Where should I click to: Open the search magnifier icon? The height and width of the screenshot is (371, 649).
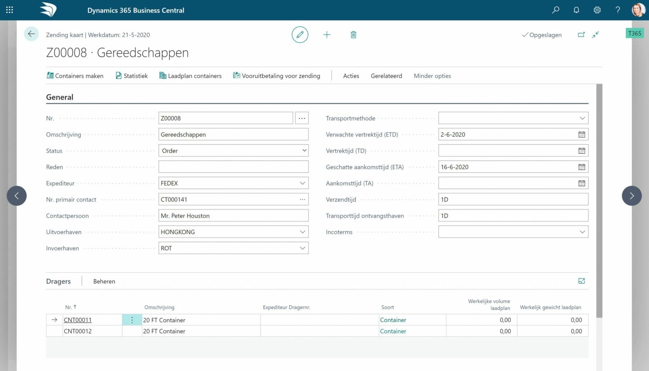point(556,10)
